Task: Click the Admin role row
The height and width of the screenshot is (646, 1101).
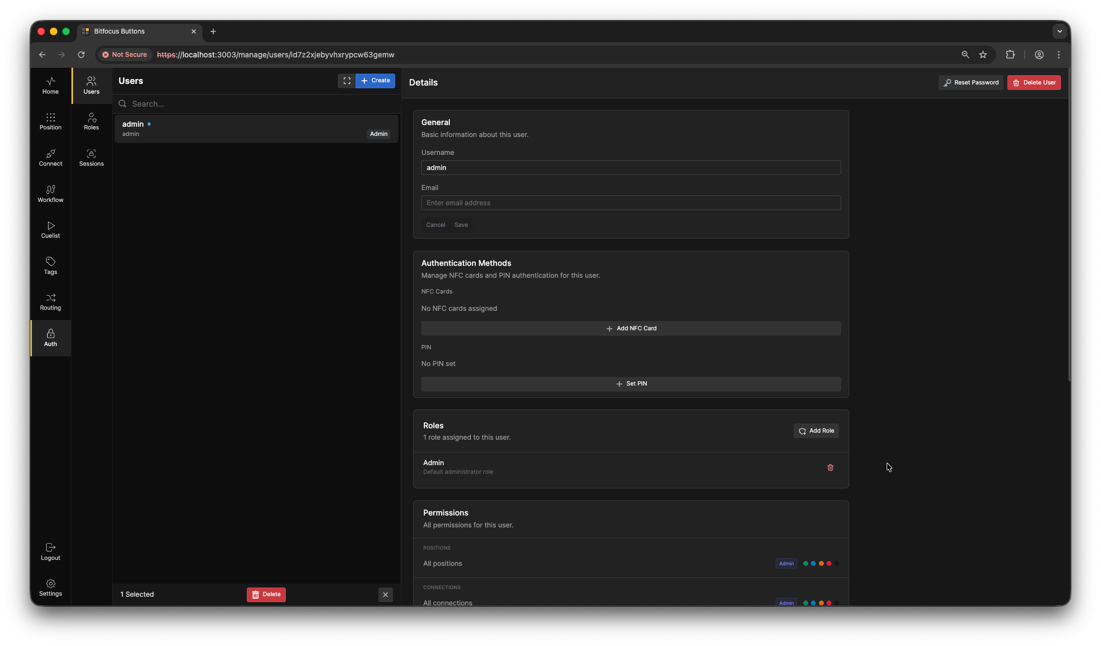Action: click(631, 467)
